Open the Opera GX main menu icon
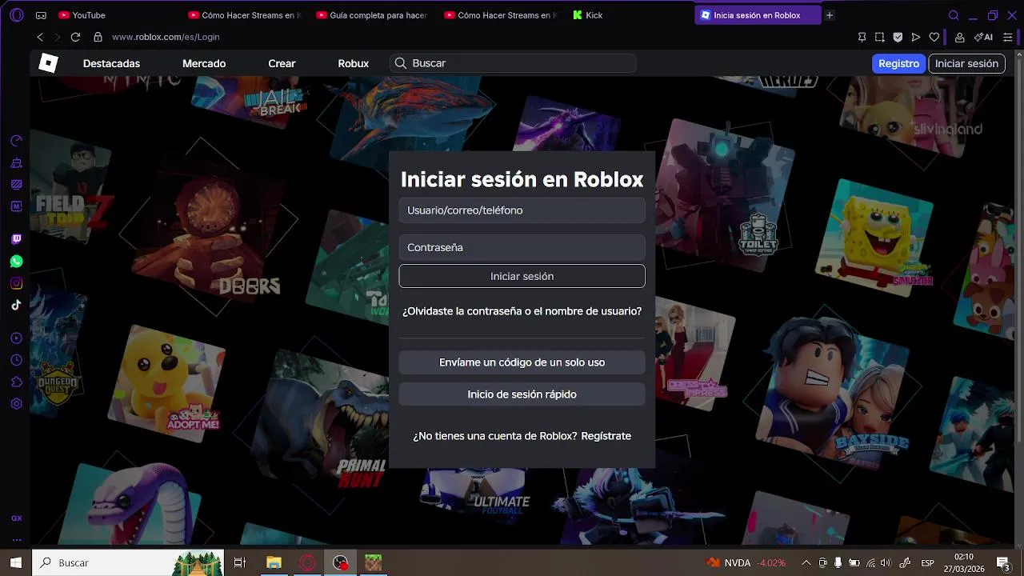This screenshot has width=1024, height=576. (17, 15)
